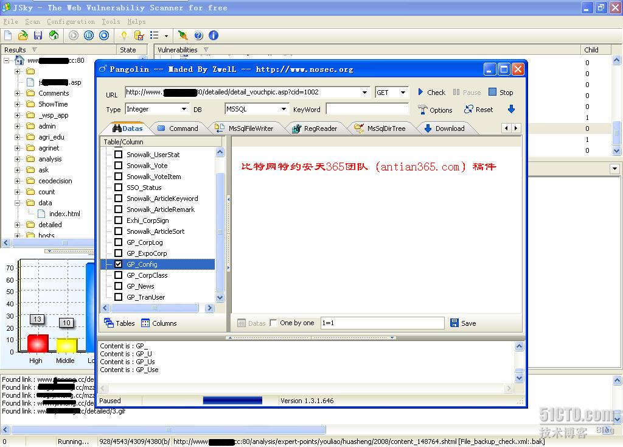Click the admin folder icon
Image resolution: width=623 pixels, height=447 pixels.
[x=30, y=126]
